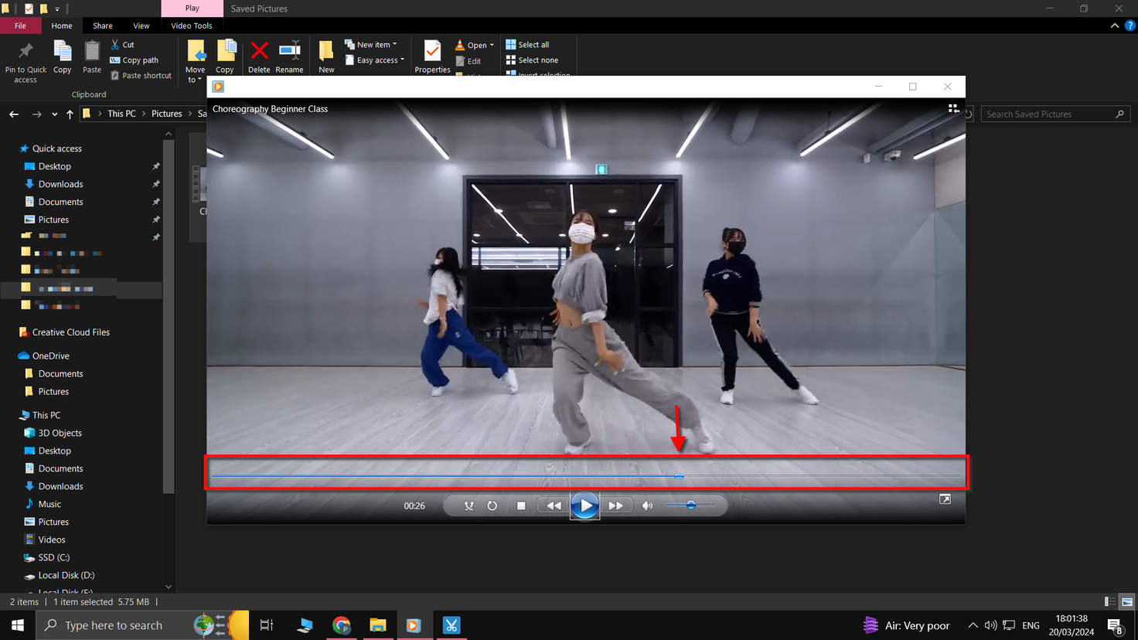Viewport: 1138px width, 640px height.
Task: Click Pin to Quick access in the ribbon
Action: 26,63
